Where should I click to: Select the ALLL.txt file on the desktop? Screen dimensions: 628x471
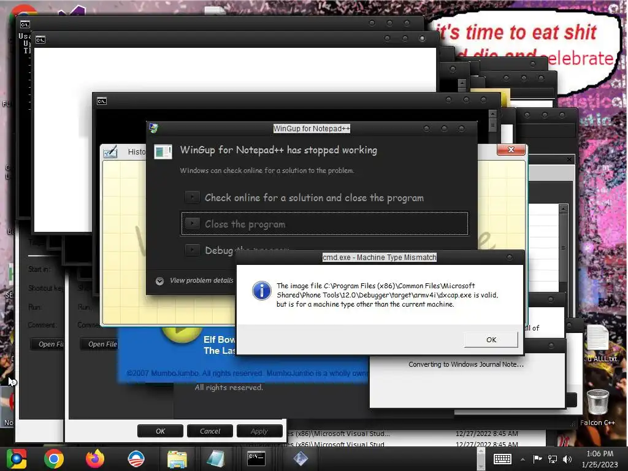coord(600,343)
